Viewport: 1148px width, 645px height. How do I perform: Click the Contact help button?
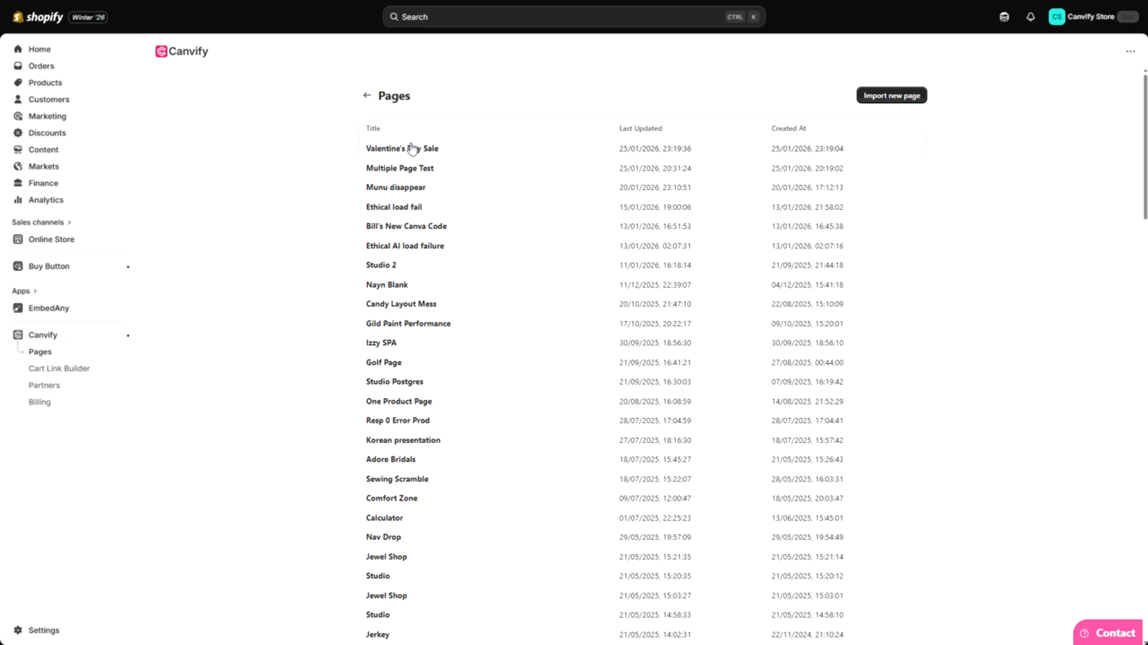(1107, 632)
